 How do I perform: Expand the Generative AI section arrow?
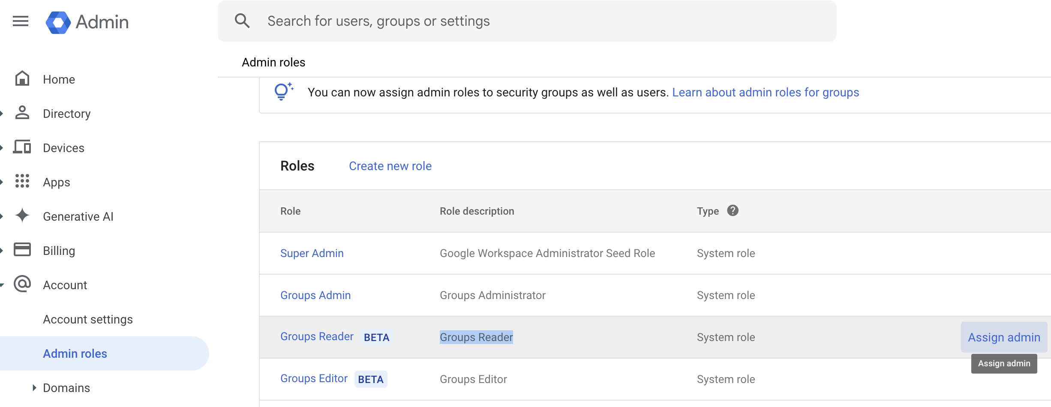(x=2, y=216)
